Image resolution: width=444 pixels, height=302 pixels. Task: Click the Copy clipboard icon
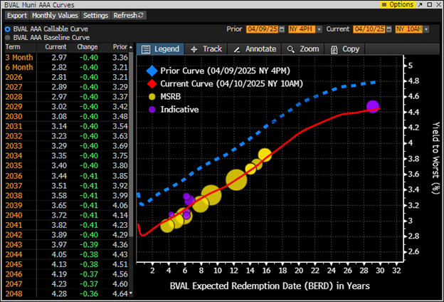[334, 50]
